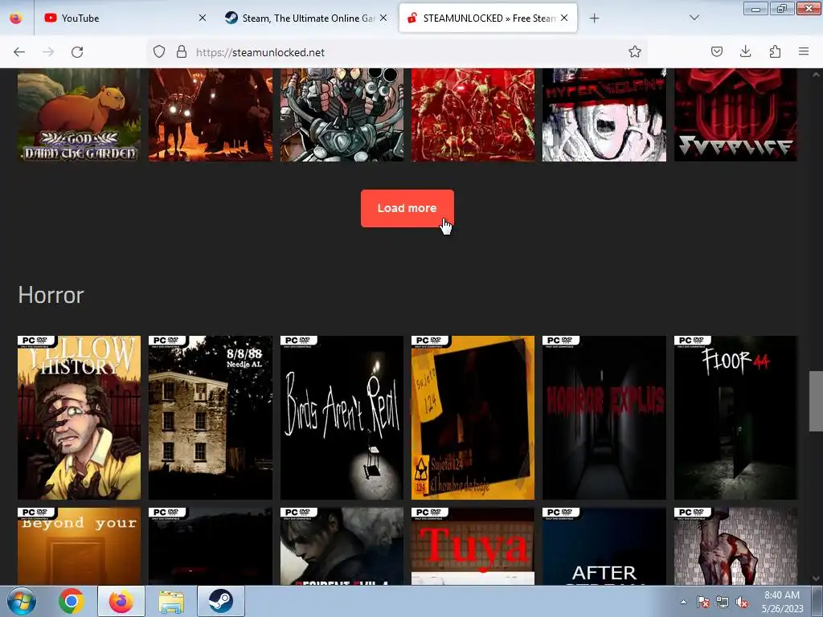Click the muted volume tray icon

tap(742, 602)
